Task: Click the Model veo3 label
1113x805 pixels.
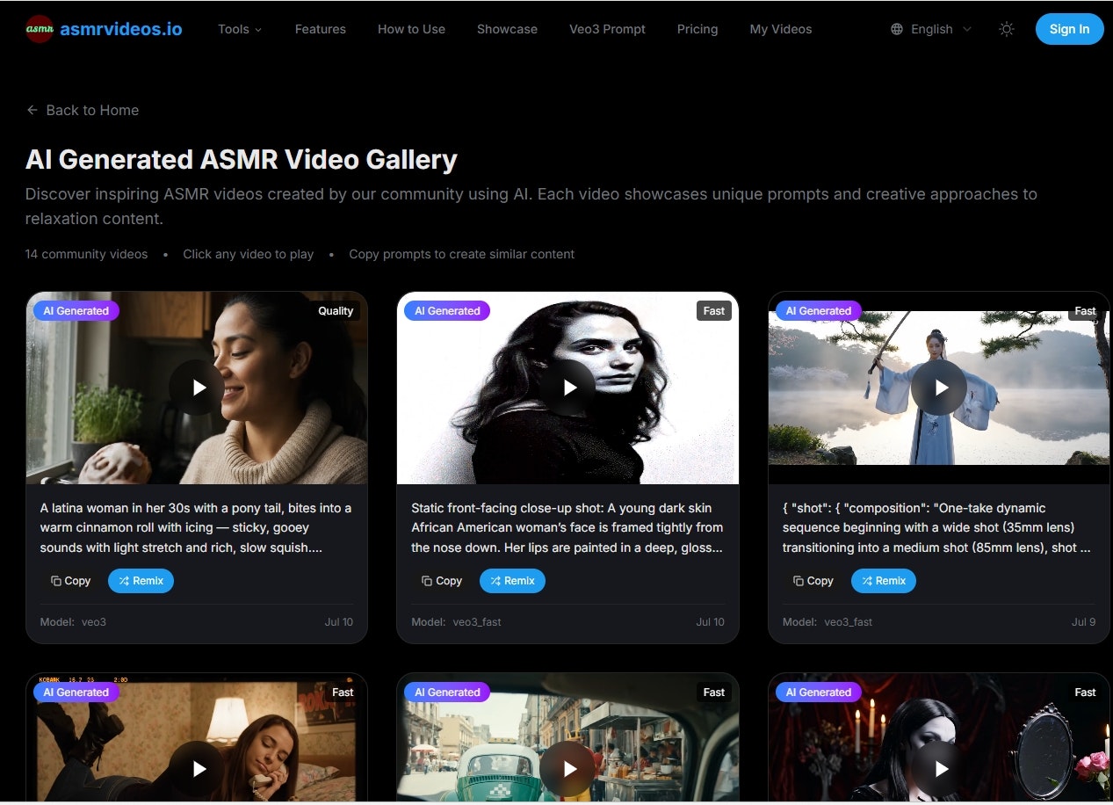Action: point(73,622)
